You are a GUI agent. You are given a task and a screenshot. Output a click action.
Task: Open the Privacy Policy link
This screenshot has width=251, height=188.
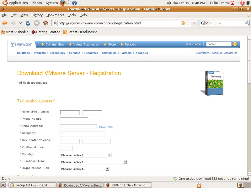106,127
